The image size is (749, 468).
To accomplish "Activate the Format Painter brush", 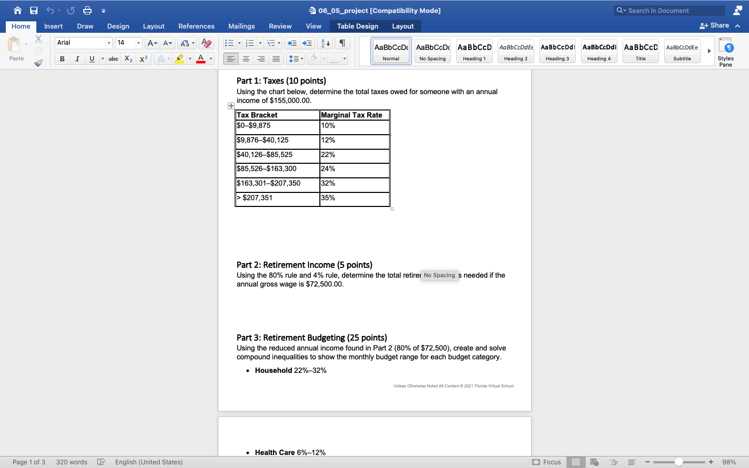I will (38, 63).
